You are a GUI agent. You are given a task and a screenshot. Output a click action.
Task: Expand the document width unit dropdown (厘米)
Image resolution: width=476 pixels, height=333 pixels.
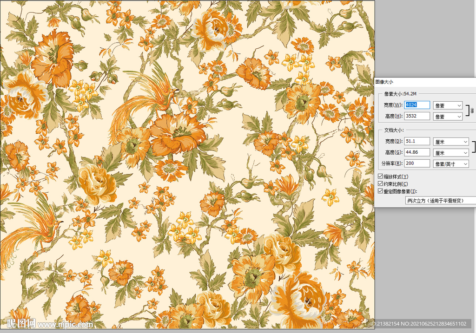point(450,142)
